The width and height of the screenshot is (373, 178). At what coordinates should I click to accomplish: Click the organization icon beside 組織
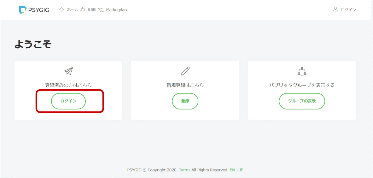(83, 10)
